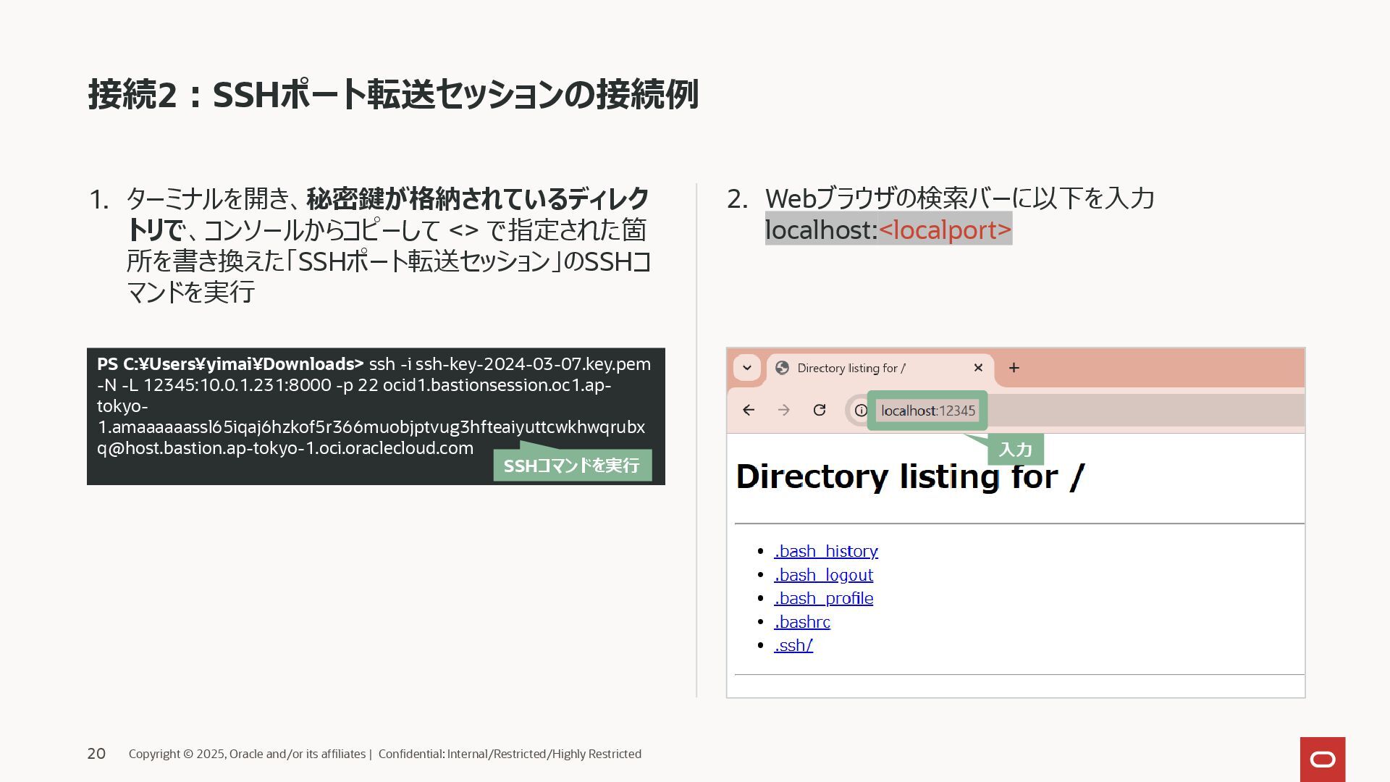This screenshot has width=1390, height=782.
Task: Click the Oracle logo in the slide corner
Action: click(x=1323, y=759)
